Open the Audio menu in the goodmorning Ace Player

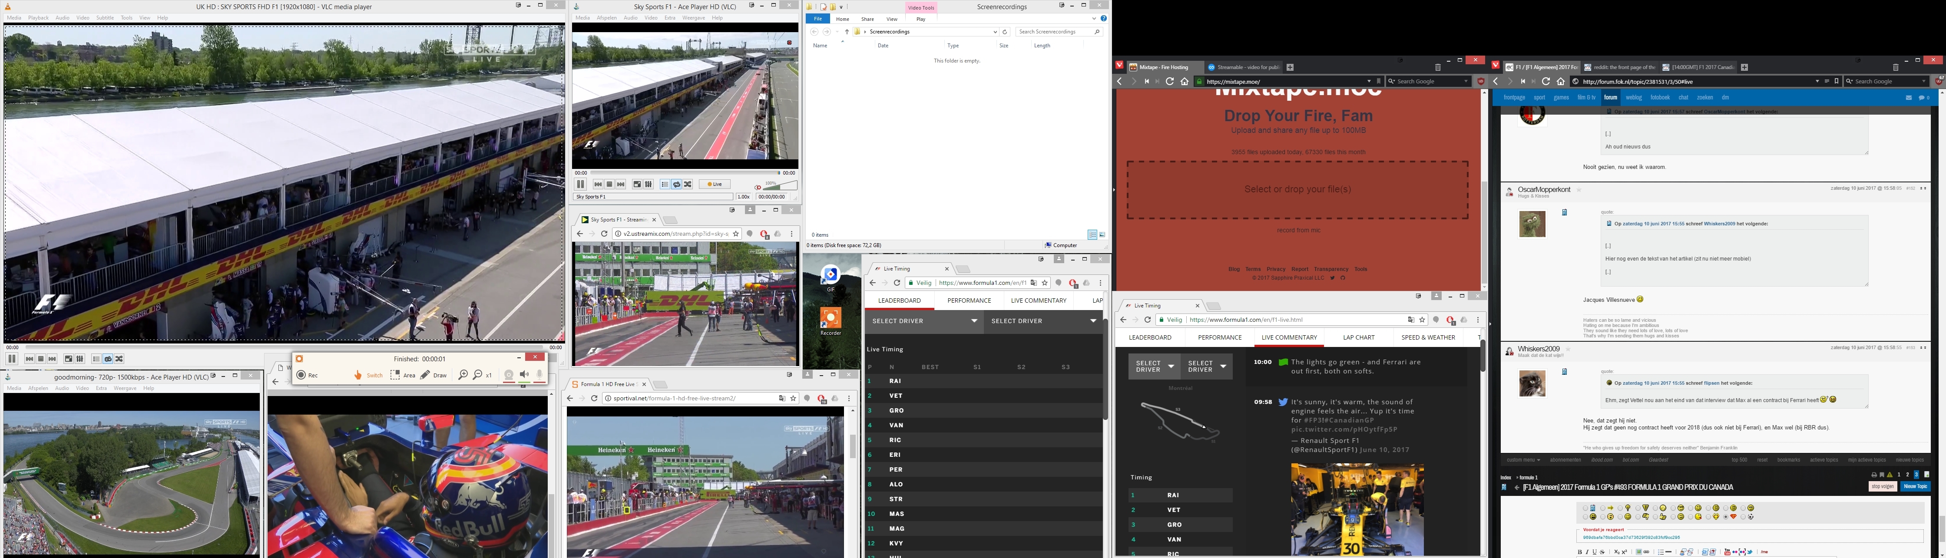tap(62, 388)
